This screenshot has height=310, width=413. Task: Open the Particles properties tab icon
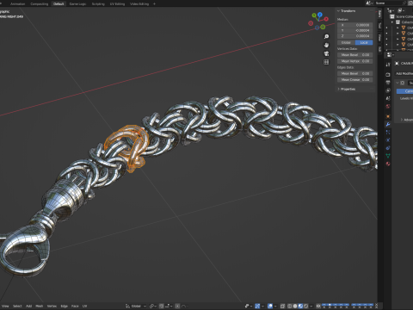point(388,133)
